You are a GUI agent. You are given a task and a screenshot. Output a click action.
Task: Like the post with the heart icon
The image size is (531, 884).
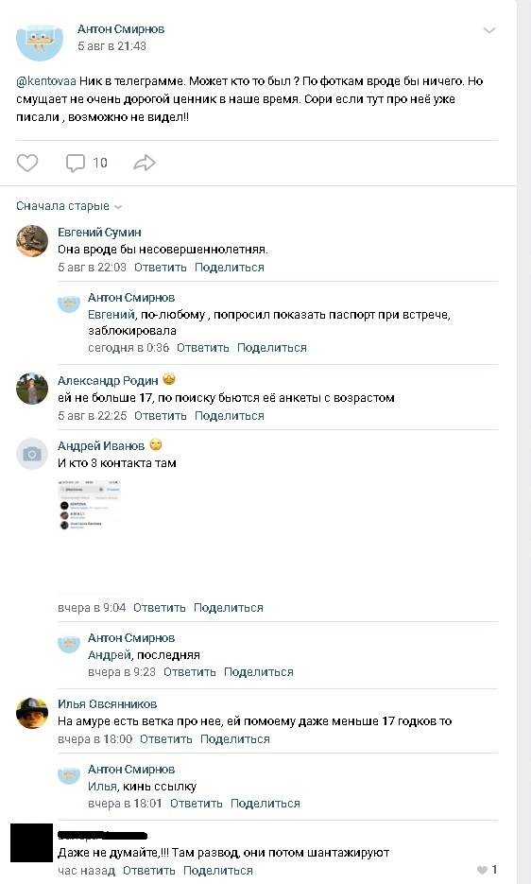point(27,163)
